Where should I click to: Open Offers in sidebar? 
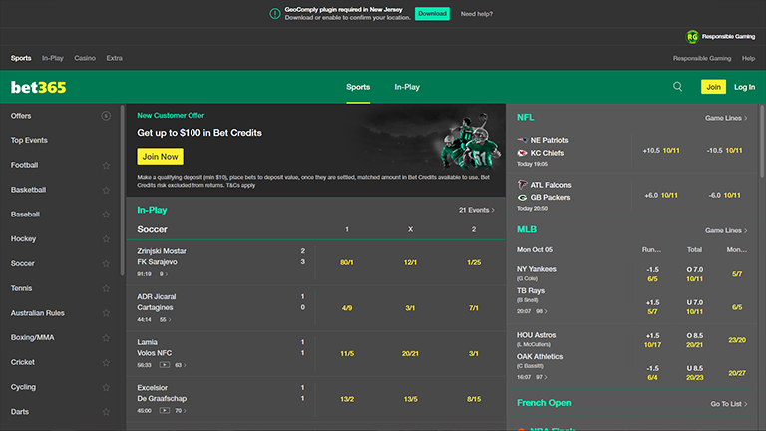(21, 116)
